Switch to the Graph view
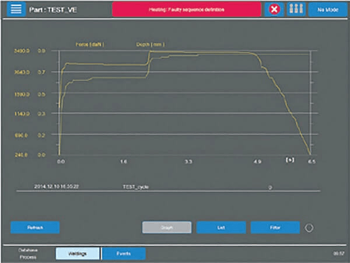 pyautogui.click(x=167, y=227)
